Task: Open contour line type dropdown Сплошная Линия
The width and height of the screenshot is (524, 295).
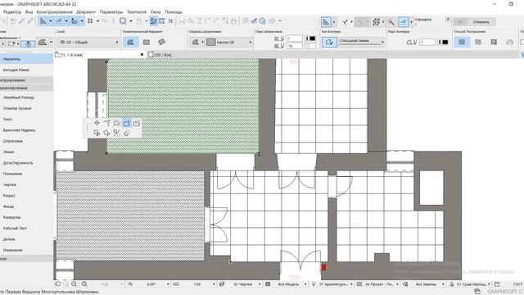Action: point(361,42)
